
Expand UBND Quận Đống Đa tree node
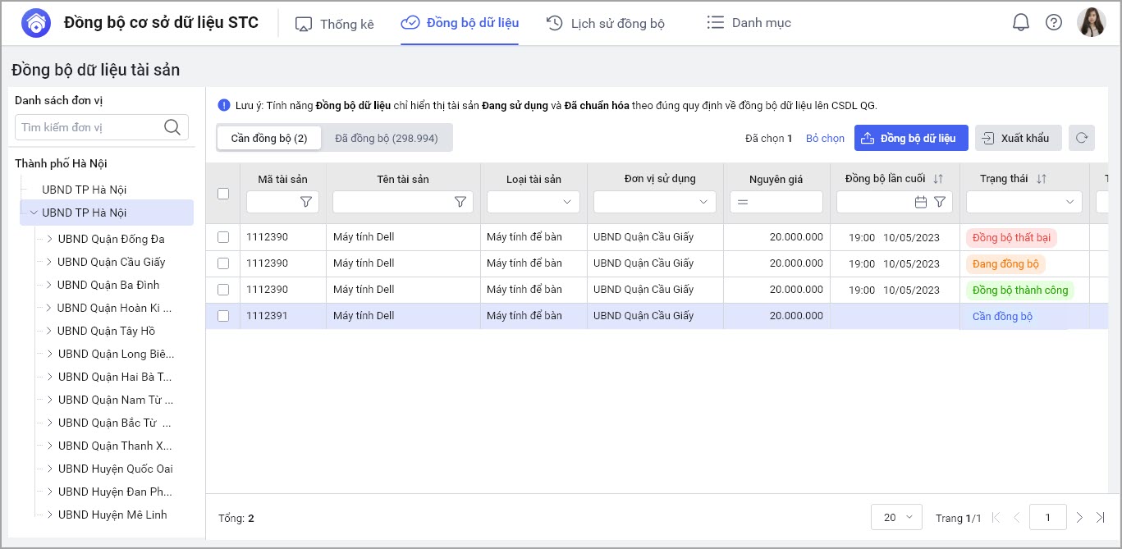[x=49, y=239]
